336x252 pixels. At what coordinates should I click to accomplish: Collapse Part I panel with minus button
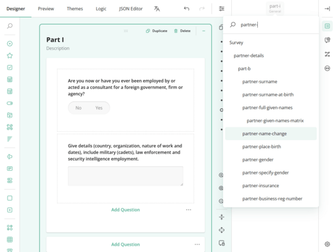[x=204, y=31]
